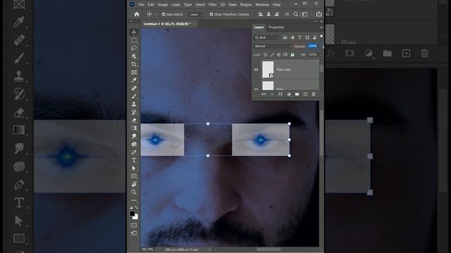This screenshot has width=451, height=253.
Task: Toggle Lock position icon
Action: coord(279,55)
